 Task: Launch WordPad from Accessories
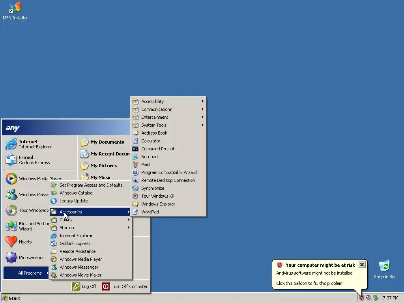(x=168, y=212)
